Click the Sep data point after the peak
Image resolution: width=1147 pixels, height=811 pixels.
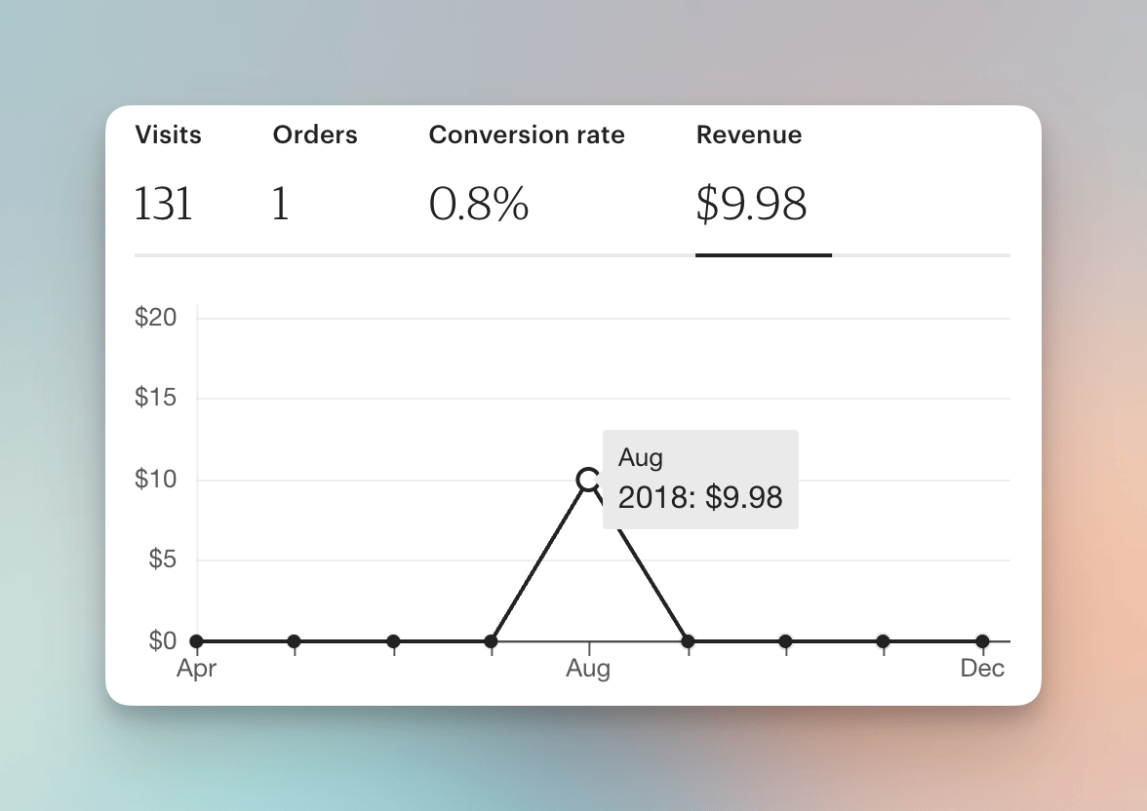(688, 641)
